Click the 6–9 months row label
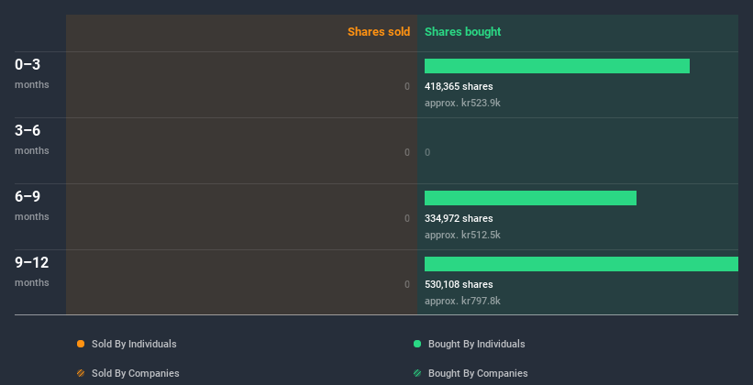The height and width of the screenshot is (385, 753). (32, 205)
